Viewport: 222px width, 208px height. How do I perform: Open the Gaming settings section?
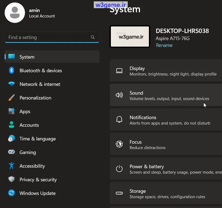pyautogui.click(x=52, y=152)
